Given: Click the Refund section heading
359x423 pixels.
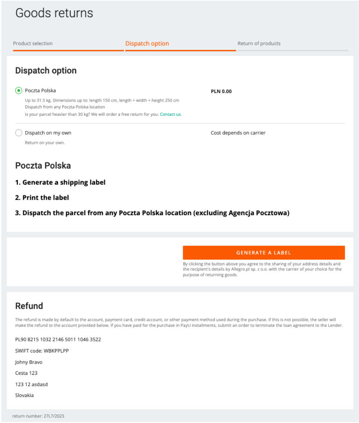Looking at the screenshot, I should [x=29, y=306].
